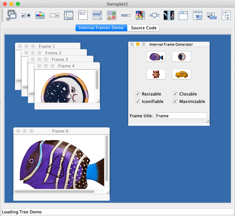Open the Tree demo toolbar icon
235x216 pixels.
click(226, 15)
